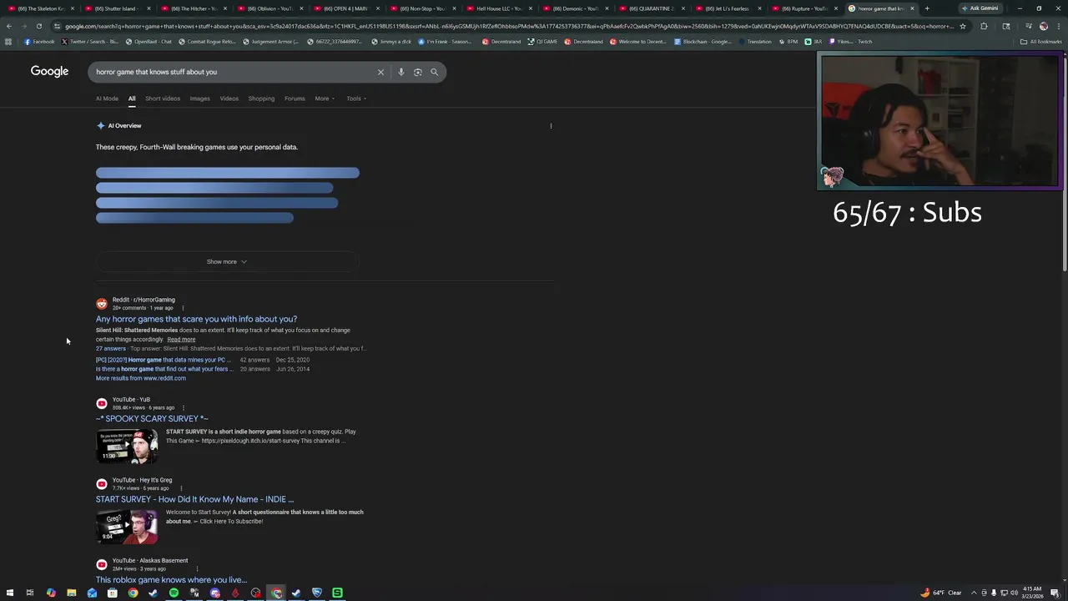
Task: Open Task View on the taskbar
Action: point(30,593)
